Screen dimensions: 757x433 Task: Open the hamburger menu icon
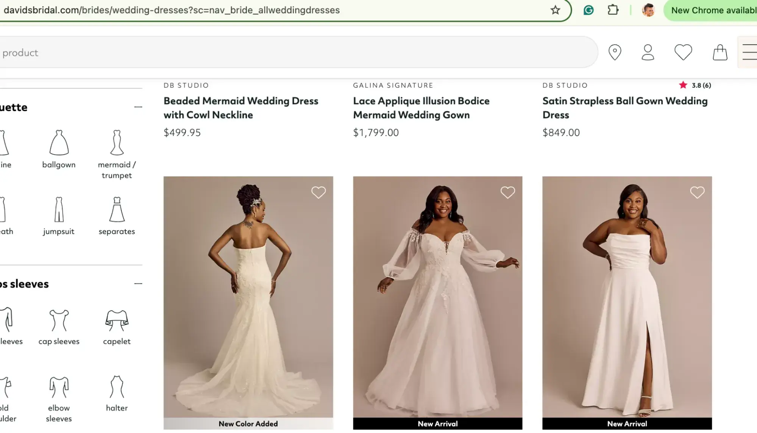coord(749,52)
